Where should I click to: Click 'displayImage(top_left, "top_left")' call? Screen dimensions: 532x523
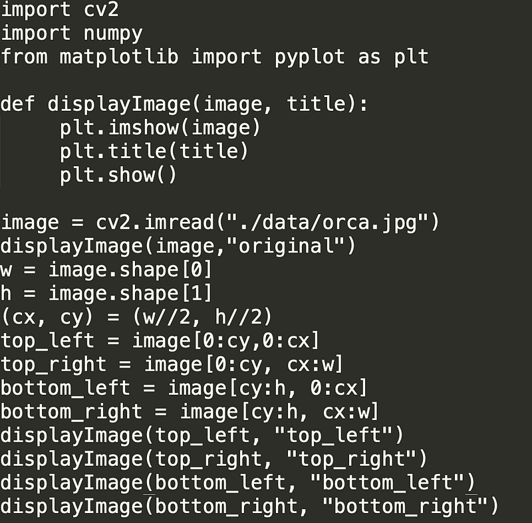202,435
